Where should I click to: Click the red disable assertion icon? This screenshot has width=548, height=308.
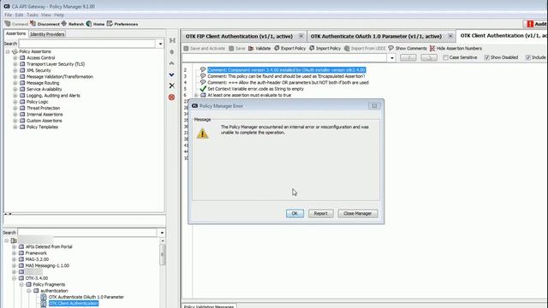(171, 97)
